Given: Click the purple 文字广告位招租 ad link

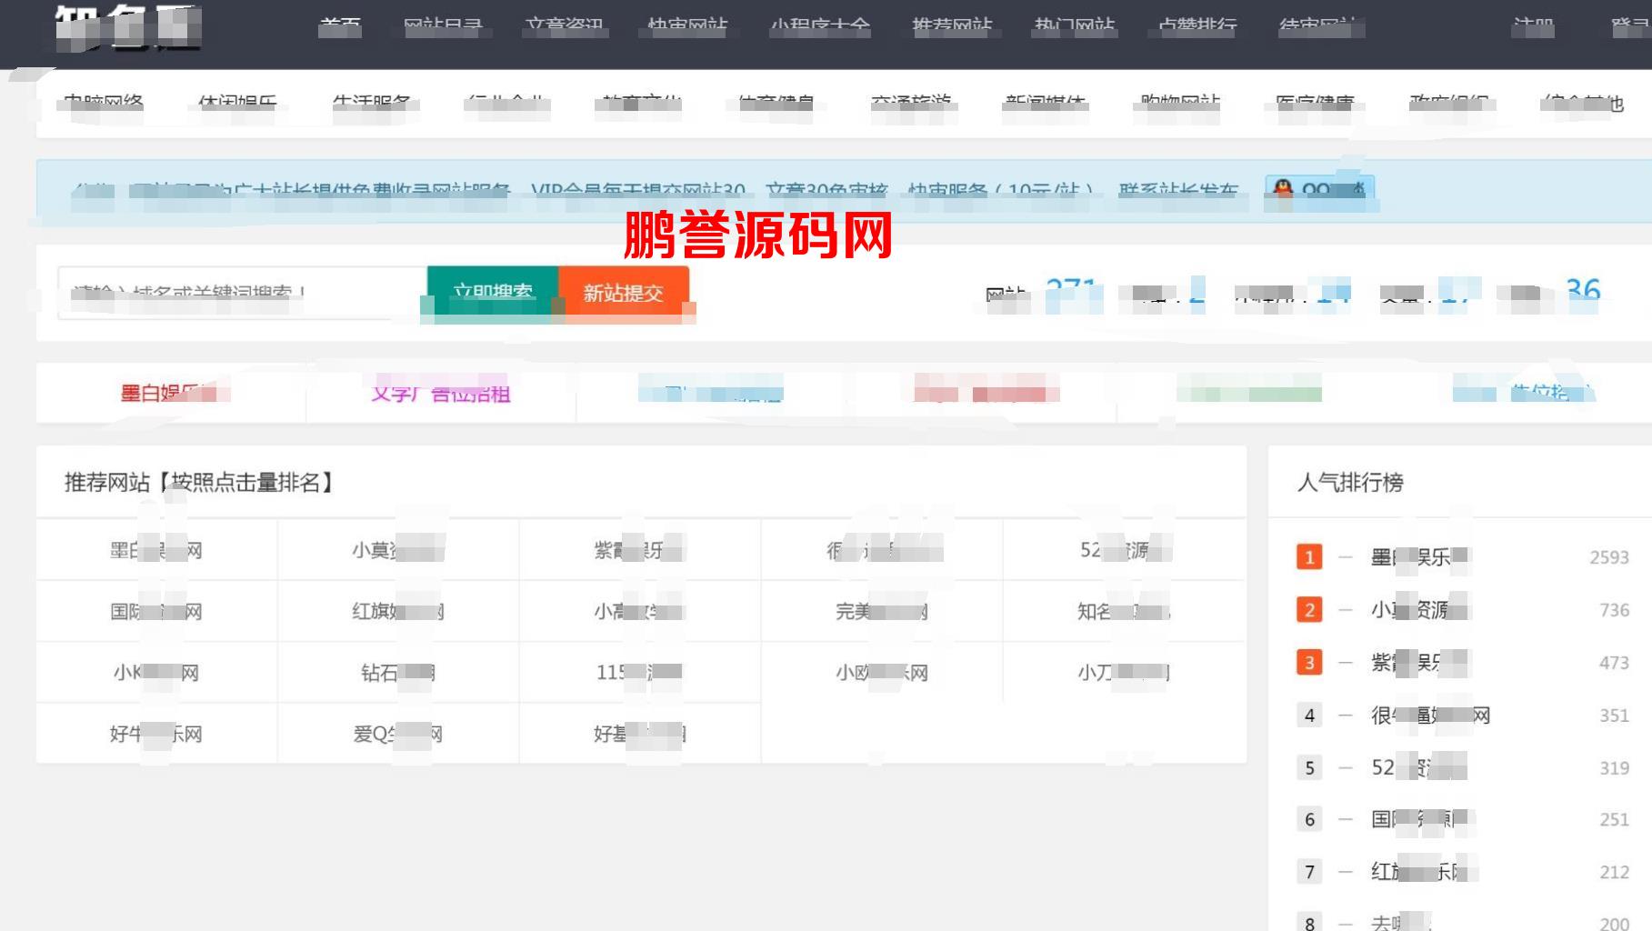Looking at the screenshot, I should [441, 393].
